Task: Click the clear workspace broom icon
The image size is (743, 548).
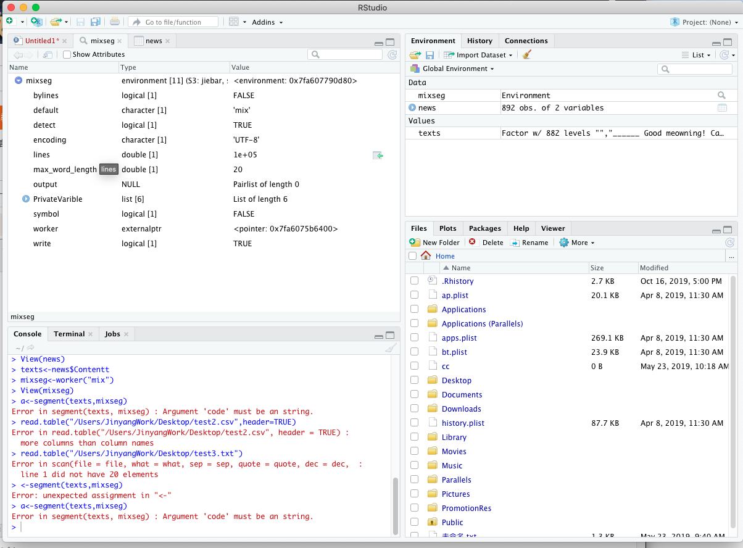Action: click(526, 55)
